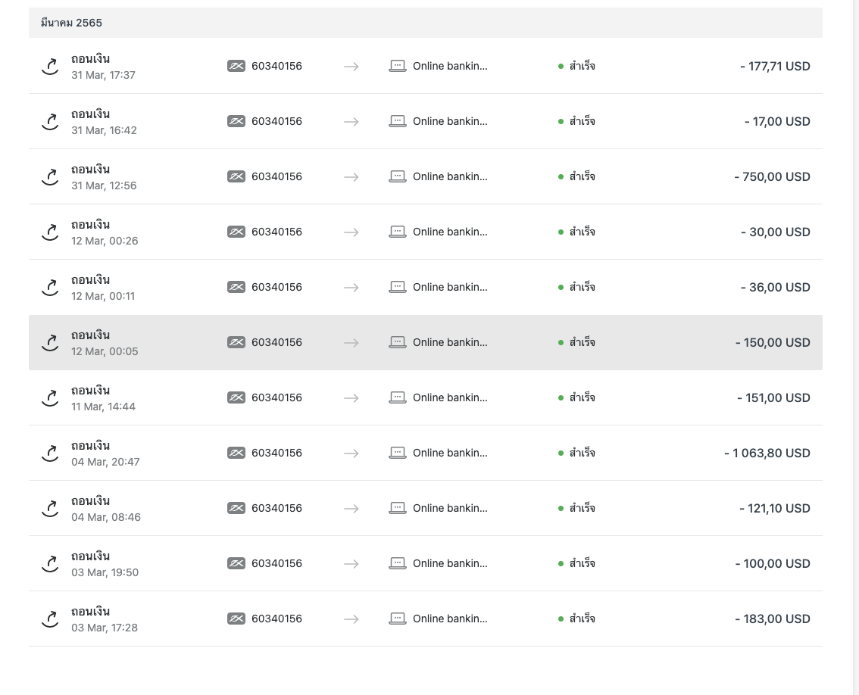Click withdrawal icon for 04 Mar, 08:46
The height and width of the screenshot is (695, 859).
coord(51,508)
